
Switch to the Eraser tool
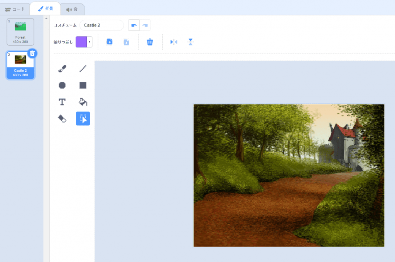(62, 119)
